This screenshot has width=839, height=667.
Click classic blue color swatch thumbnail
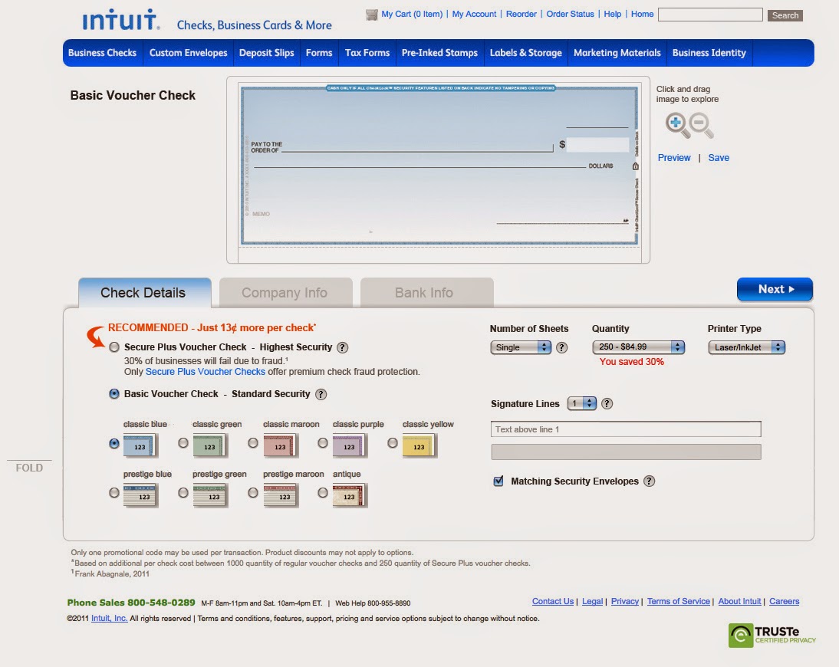pyautogui.click(x=140, y=445)
